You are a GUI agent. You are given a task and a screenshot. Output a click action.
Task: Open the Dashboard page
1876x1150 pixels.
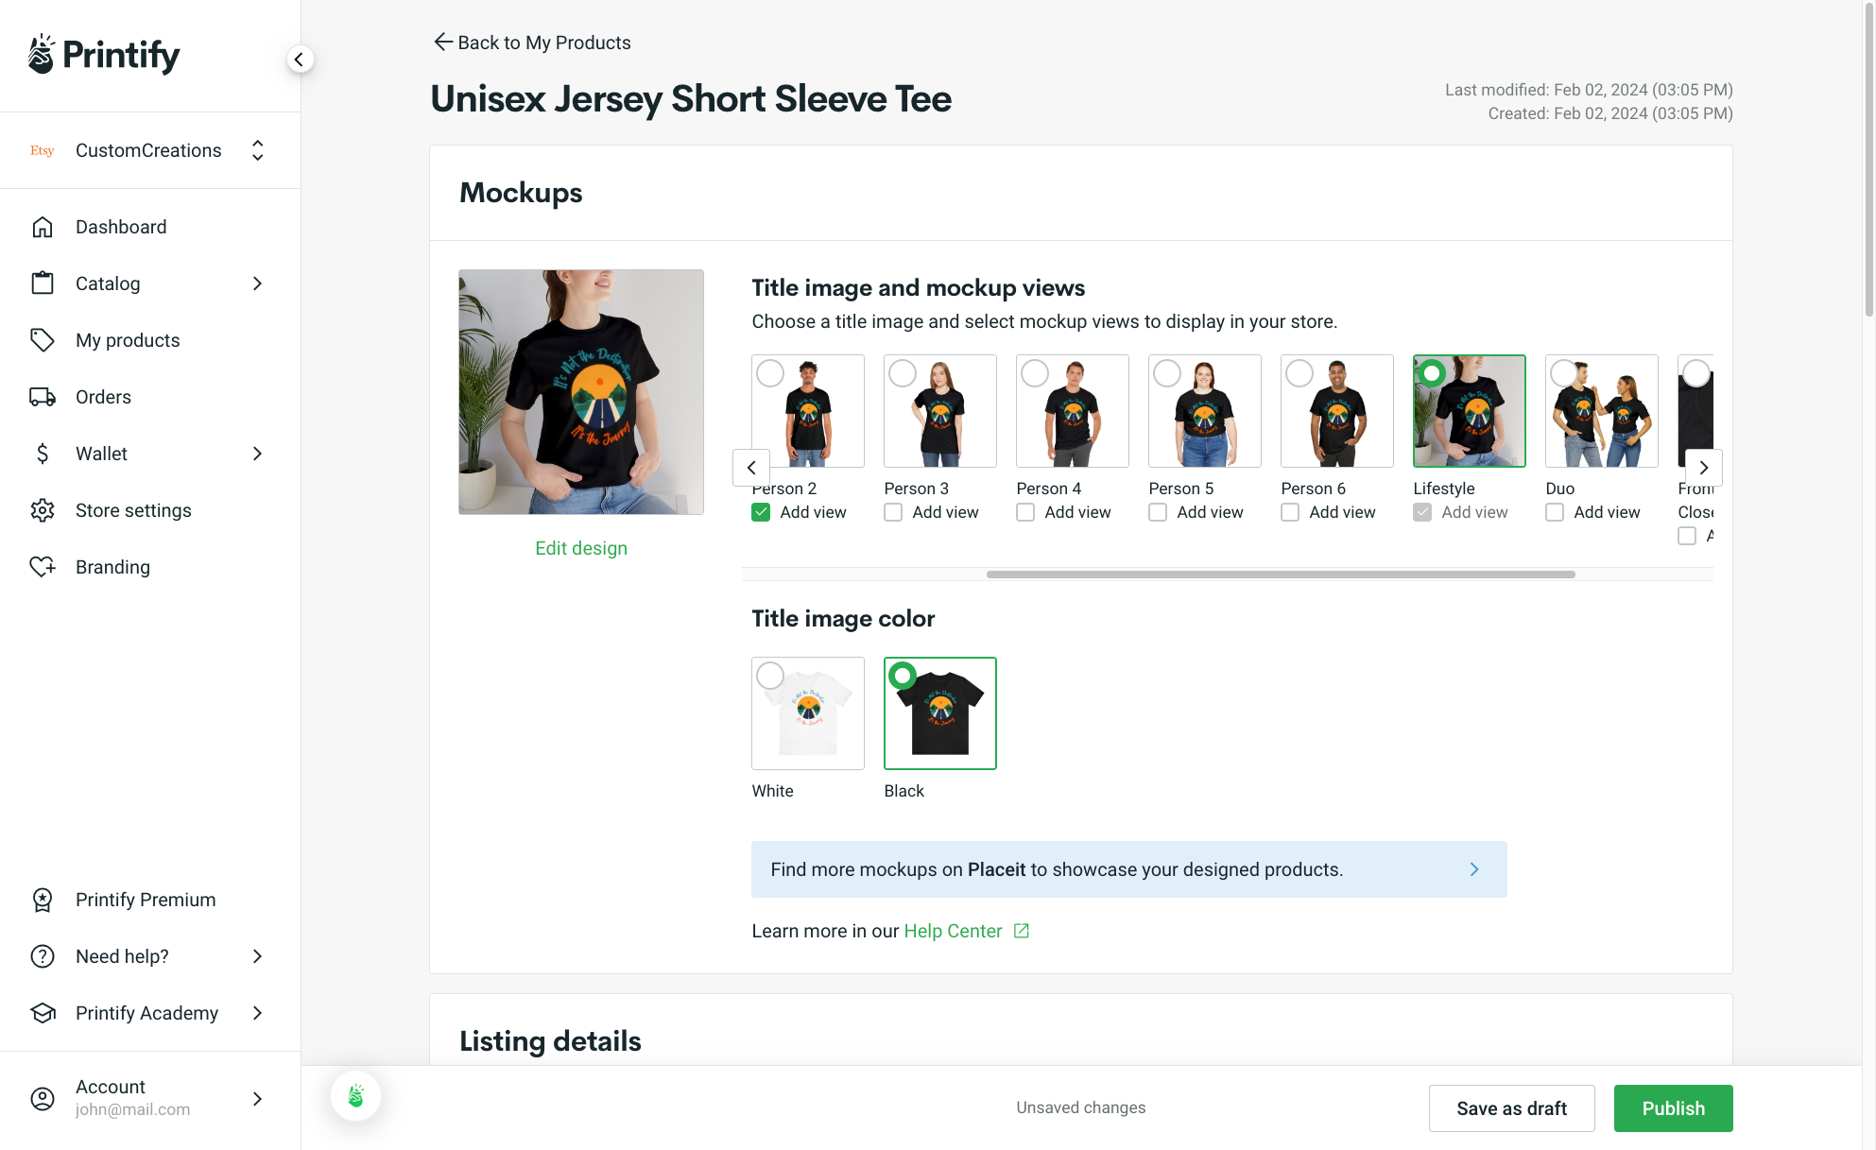click(121, 227)
